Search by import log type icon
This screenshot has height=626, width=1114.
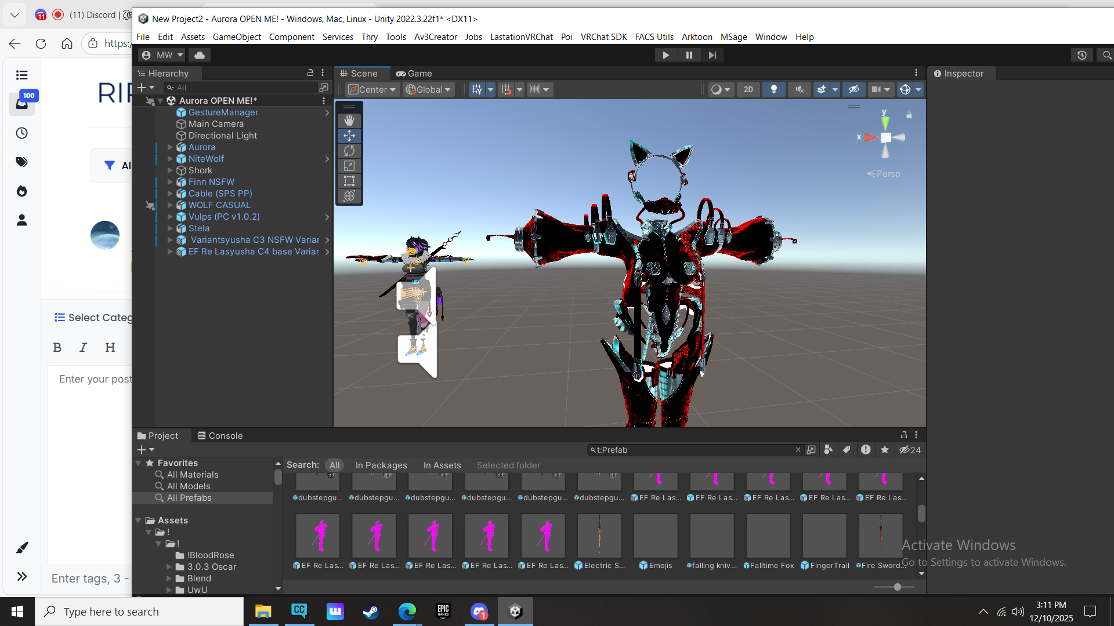[x=866, y=450]
